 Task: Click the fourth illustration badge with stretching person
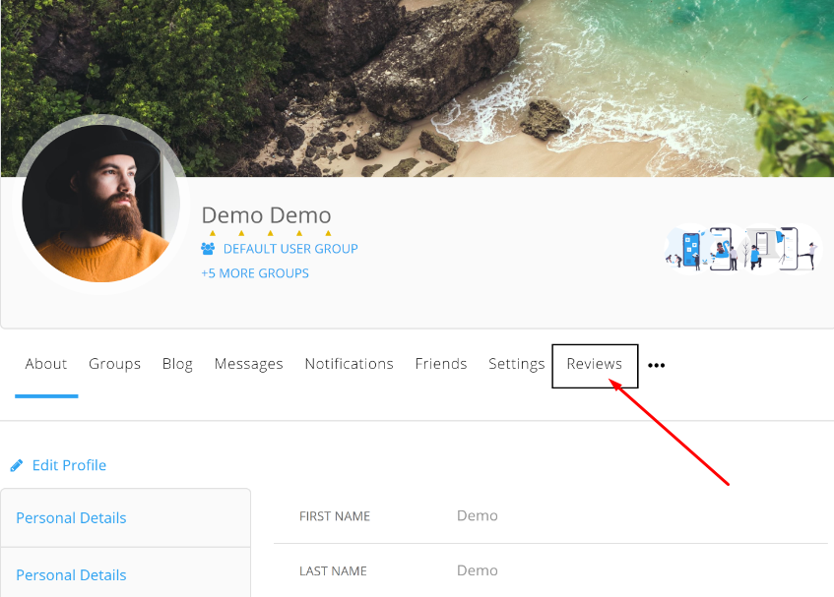click(798, 249)
